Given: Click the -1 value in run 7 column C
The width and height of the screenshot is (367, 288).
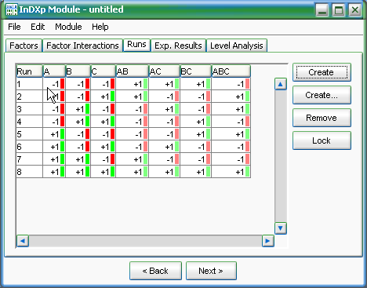Looking at the screenshot, I should pyautogui.click(x=106, y=159).
